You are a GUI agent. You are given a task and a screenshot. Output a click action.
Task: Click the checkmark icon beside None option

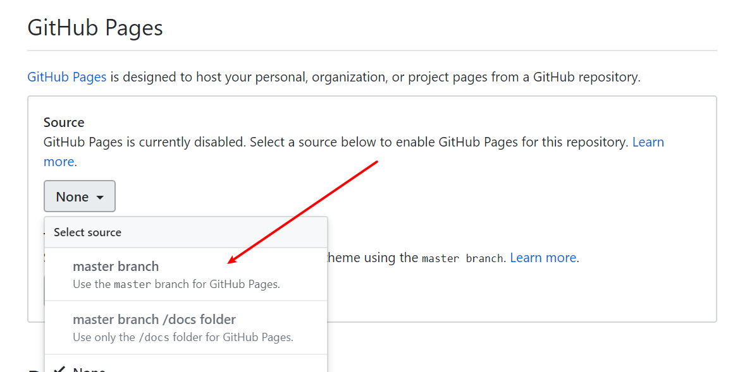tap(59, 369)
